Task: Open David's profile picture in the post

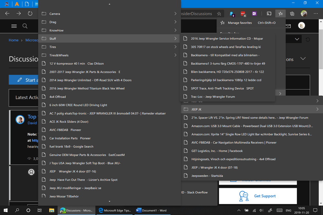Action: (20, 119)
